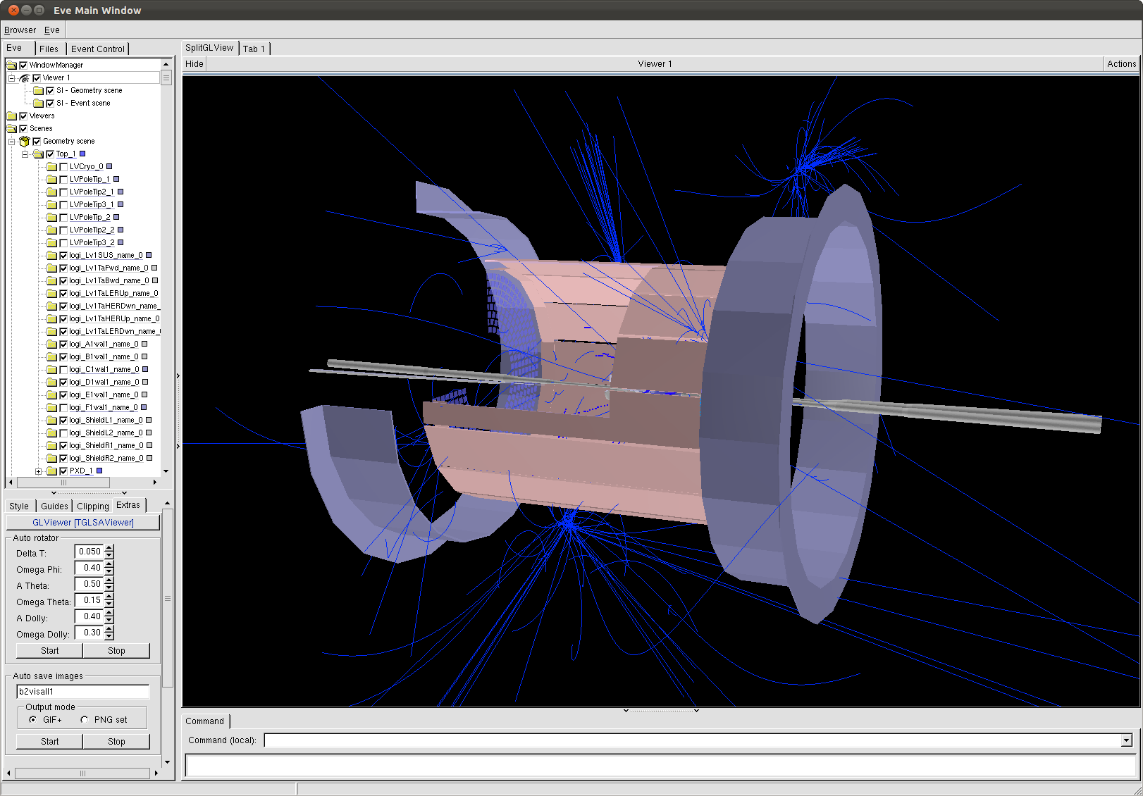This screenshot has width=1143, height=796.
Task: Click the folder icon next to LVCryo_0
Action: coord(51,167)
